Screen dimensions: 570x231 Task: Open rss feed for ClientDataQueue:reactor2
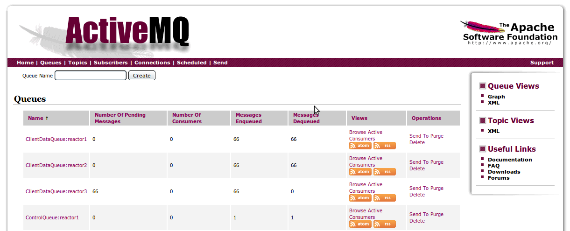[385, 172]
